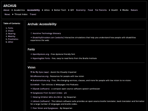The width and height of the screenshot is (148, 111).
Task: Open the Assistive Technology Glossary link
Action: point(47,33)
